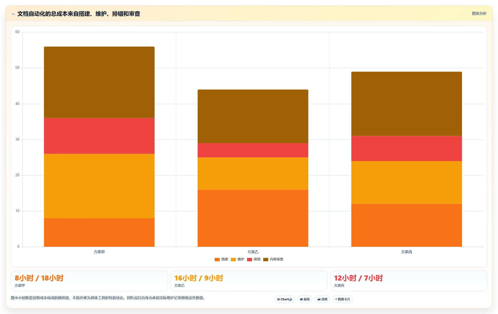Click the 方案乙 x-axis label
This screenshot has width=498, height=314.
253,252
